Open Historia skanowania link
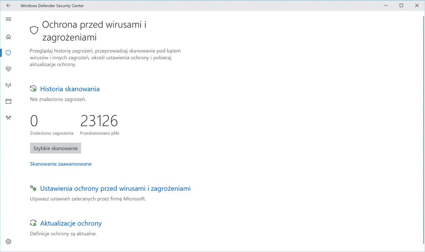The height and width of the screenshot is (252, 425). (x=70, y=89)
